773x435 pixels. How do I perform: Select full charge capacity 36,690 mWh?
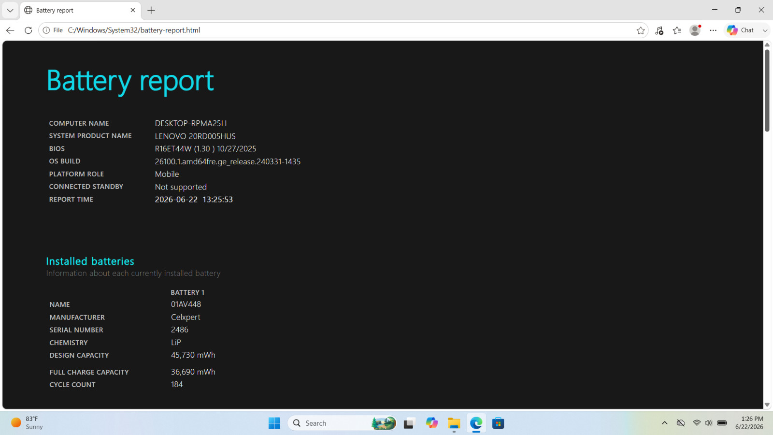click(x=193, y=372)
